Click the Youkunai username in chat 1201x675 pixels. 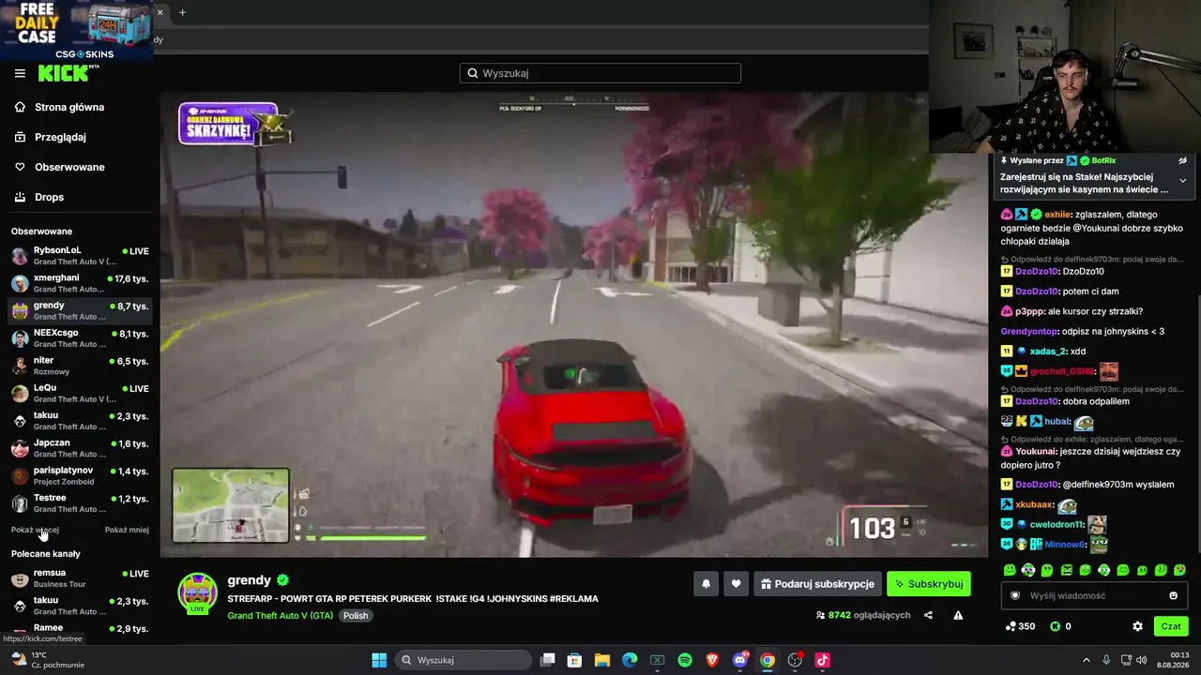1037,451
